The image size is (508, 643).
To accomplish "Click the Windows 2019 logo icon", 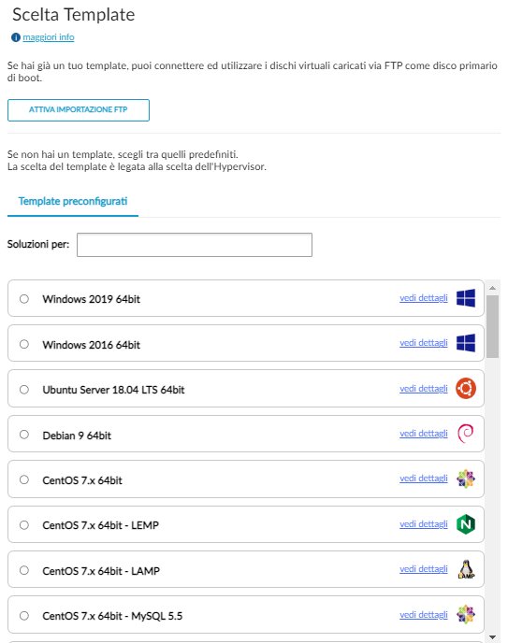I will (466, 298).
